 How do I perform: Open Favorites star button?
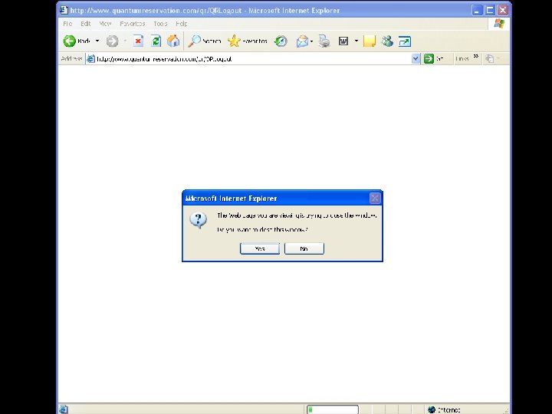point(248,41)
